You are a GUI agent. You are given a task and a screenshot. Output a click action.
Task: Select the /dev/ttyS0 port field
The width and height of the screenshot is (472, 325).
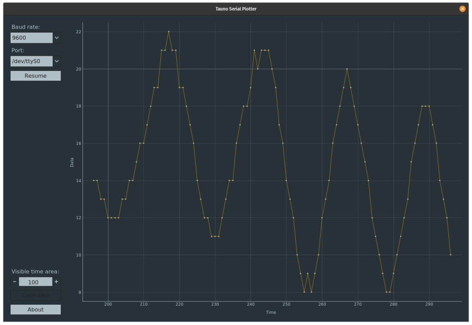click(x=31, y=61)
